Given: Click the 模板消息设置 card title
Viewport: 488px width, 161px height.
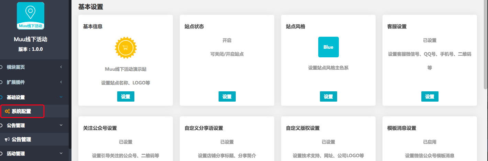Looking at the screenshot, I should click(402, 128).
